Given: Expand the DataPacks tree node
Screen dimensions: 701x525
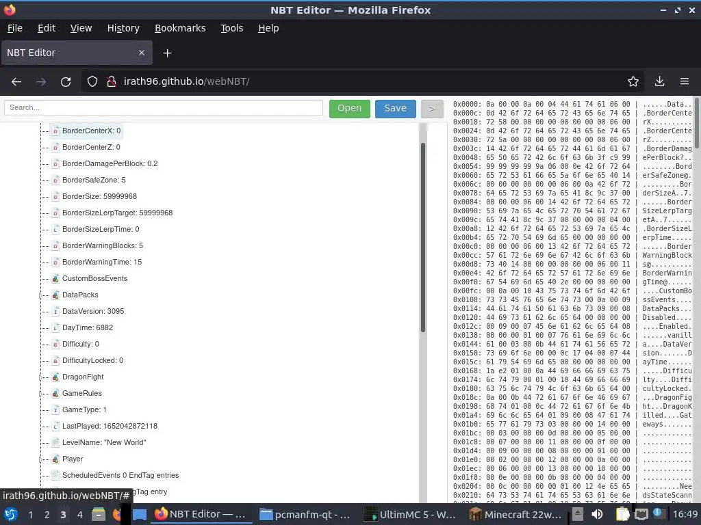Looking at the screenshot, I should [40, 295].
